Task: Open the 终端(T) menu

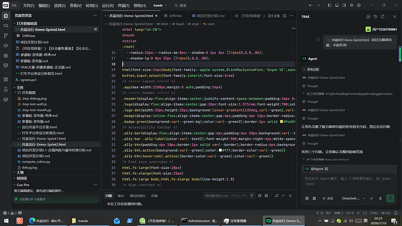Action: tap(124, 5)
